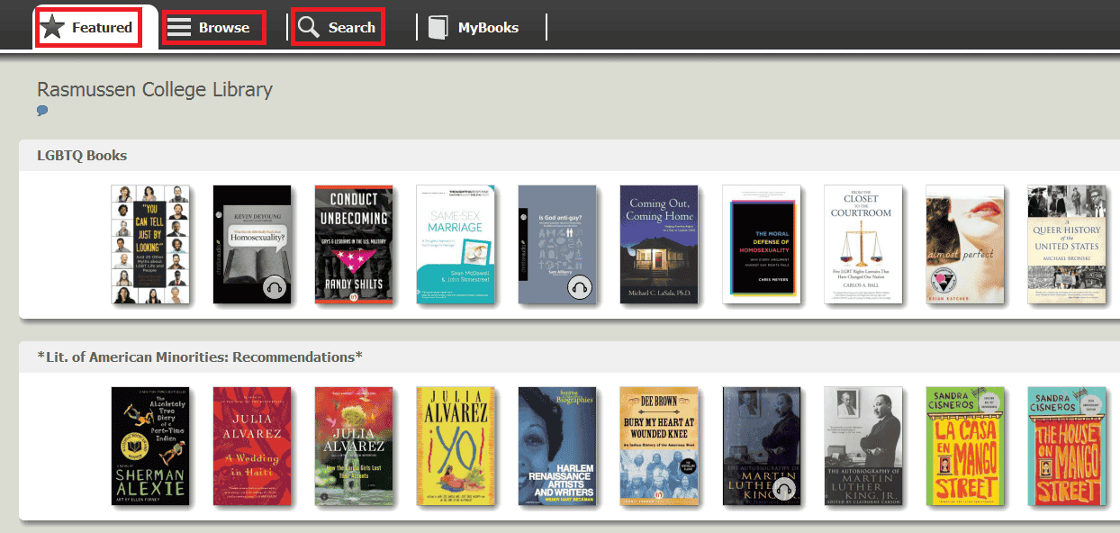Open the MLK Jr. autobiography edited by Clayborne Carson
Viewport: 1120px width, 533px height.
tap(863, 447)
